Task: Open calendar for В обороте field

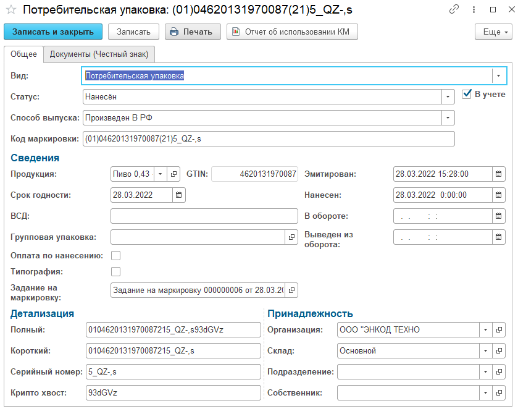Action: click(x=498, y=216)
